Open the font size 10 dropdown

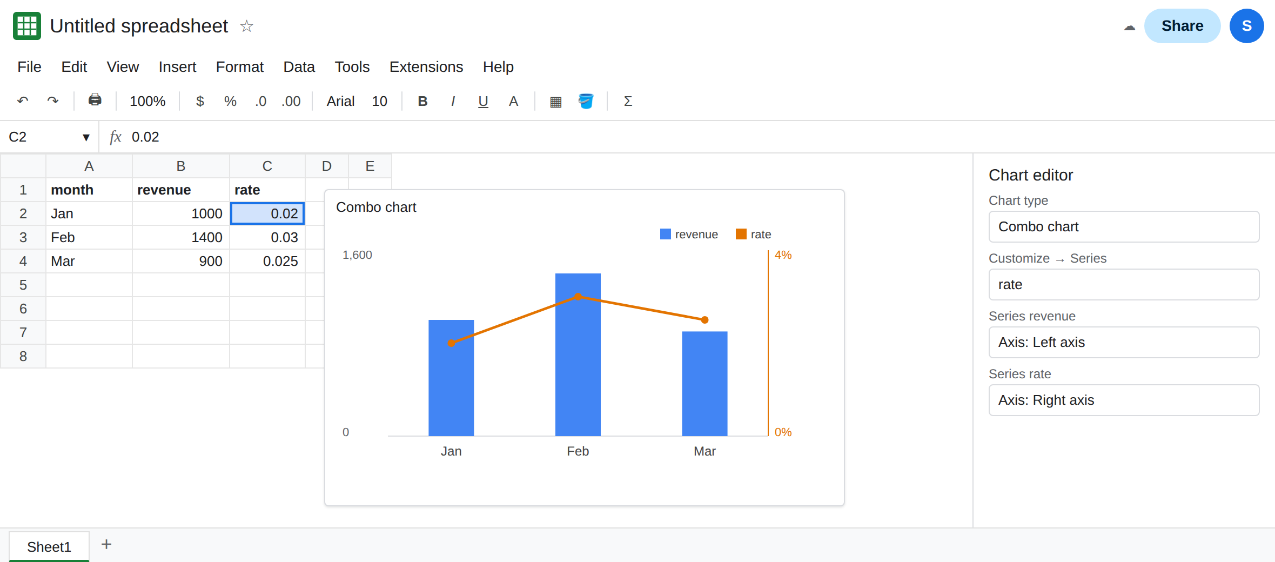379,101
